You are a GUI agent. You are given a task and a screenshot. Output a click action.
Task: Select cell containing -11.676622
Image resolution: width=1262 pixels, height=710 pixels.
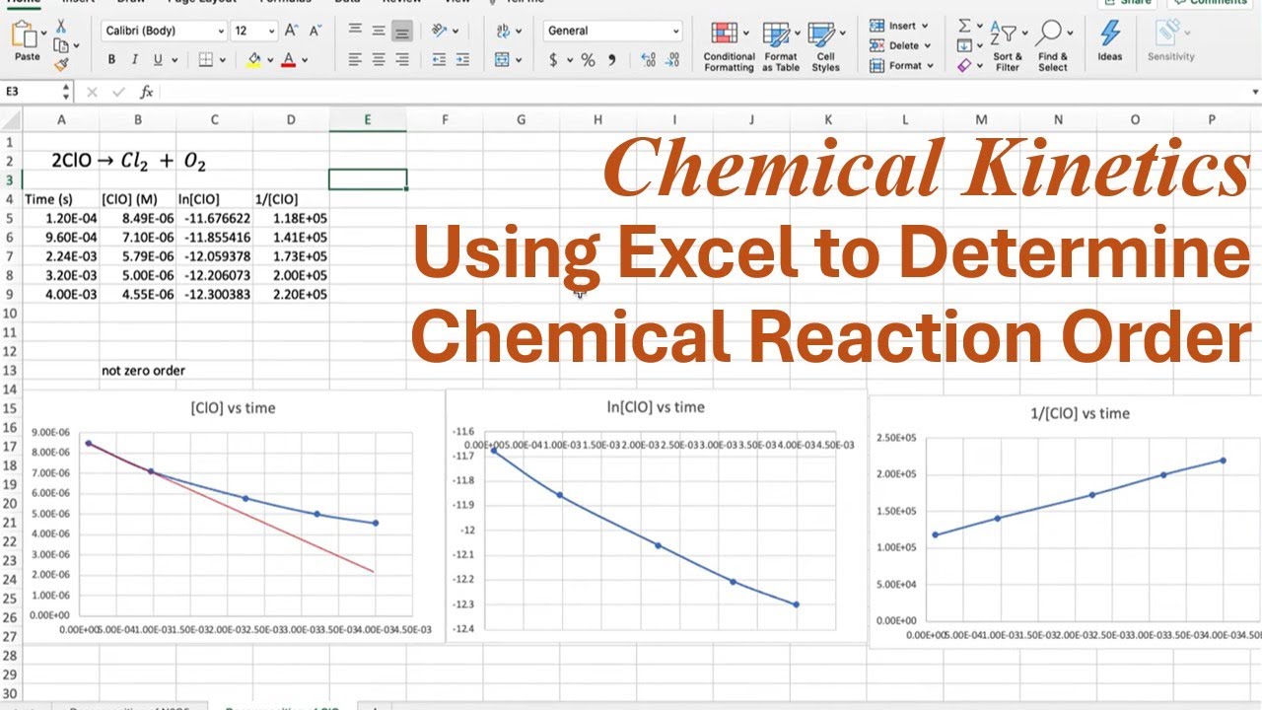tap(215, 218)
